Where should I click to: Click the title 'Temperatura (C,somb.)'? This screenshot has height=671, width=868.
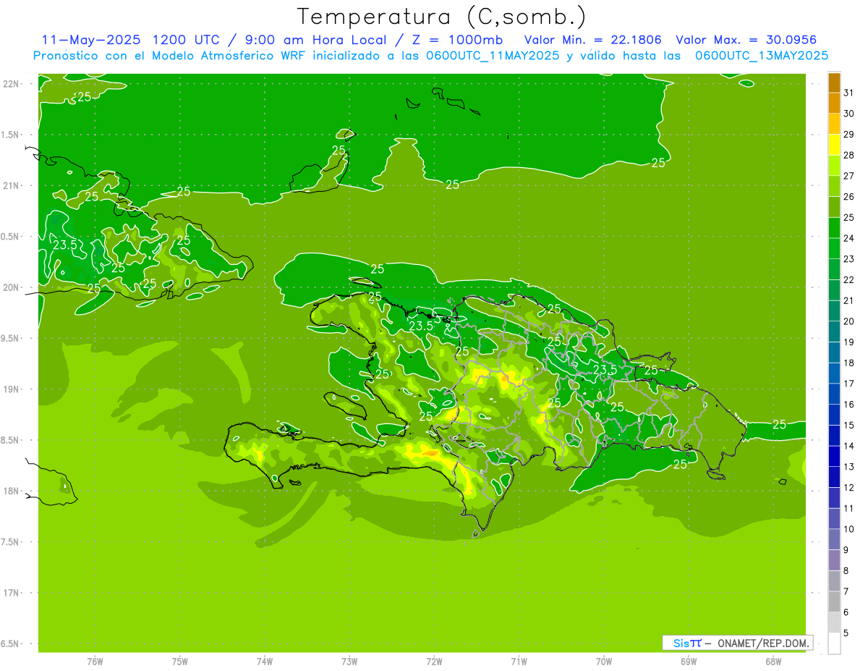442,17
